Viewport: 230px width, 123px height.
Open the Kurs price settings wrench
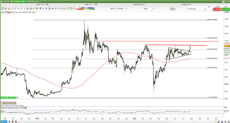[x=5, y=13]
